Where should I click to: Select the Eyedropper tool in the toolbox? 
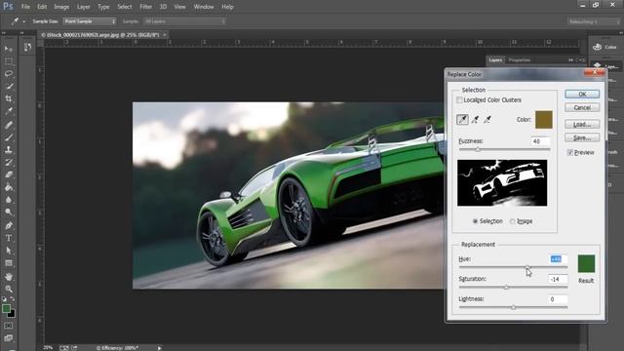pos(9,112)
